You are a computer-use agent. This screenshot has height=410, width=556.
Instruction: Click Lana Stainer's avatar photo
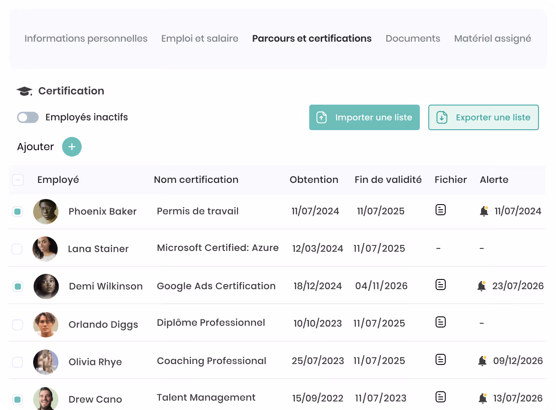pos(45,249)
